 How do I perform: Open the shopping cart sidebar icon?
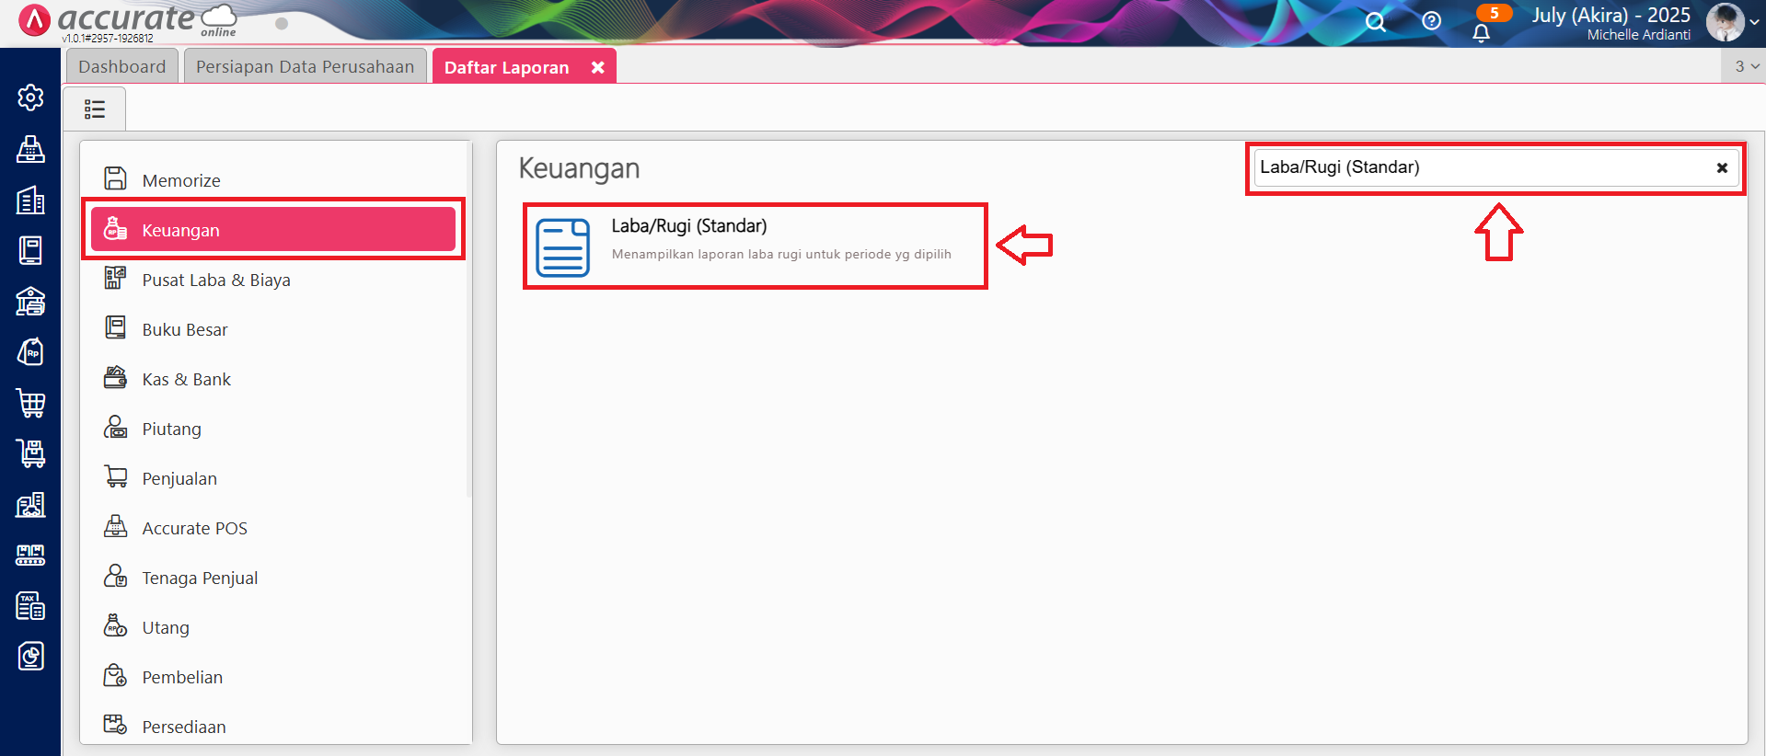click(30, 403)
